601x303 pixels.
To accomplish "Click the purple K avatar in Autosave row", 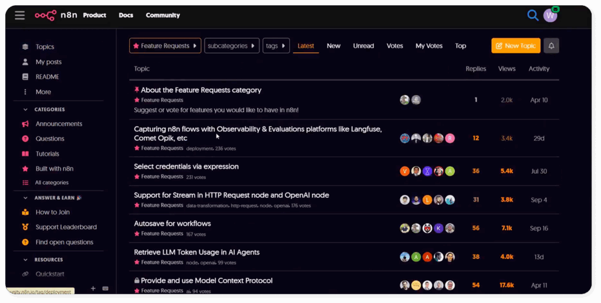I will pos(438,228).
